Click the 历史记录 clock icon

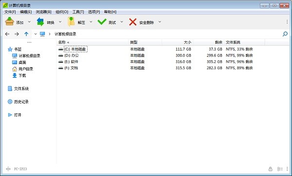(x=10, y=102)
